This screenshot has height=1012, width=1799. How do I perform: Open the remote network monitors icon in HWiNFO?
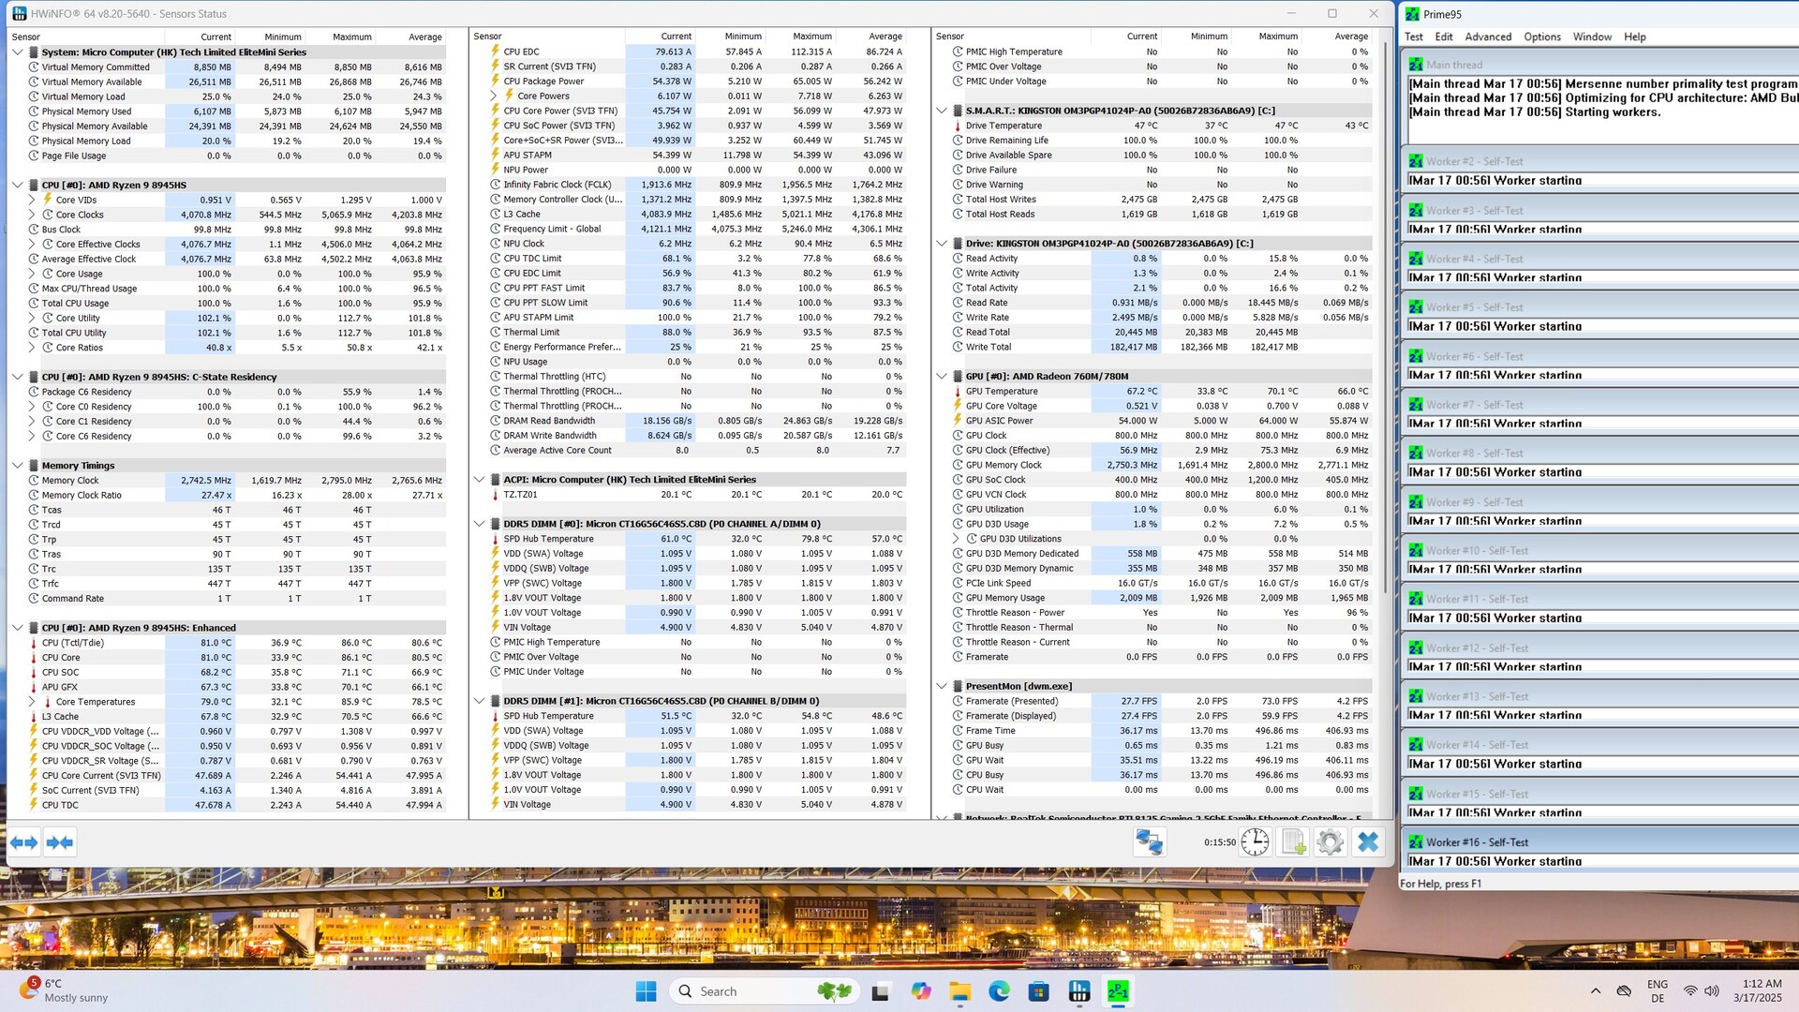click(1149, 842)
